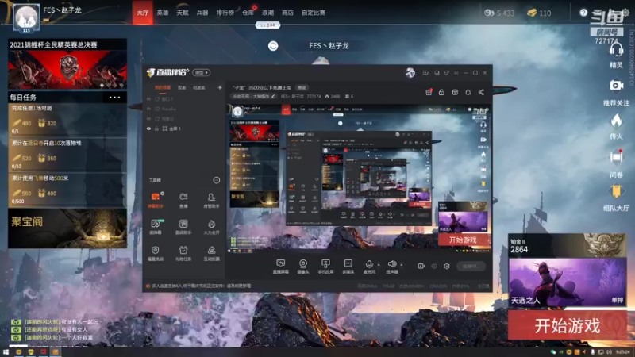
Task: Open the 2021锦鲤杯全民精英赛总决赛 banner
Action: 67,64
